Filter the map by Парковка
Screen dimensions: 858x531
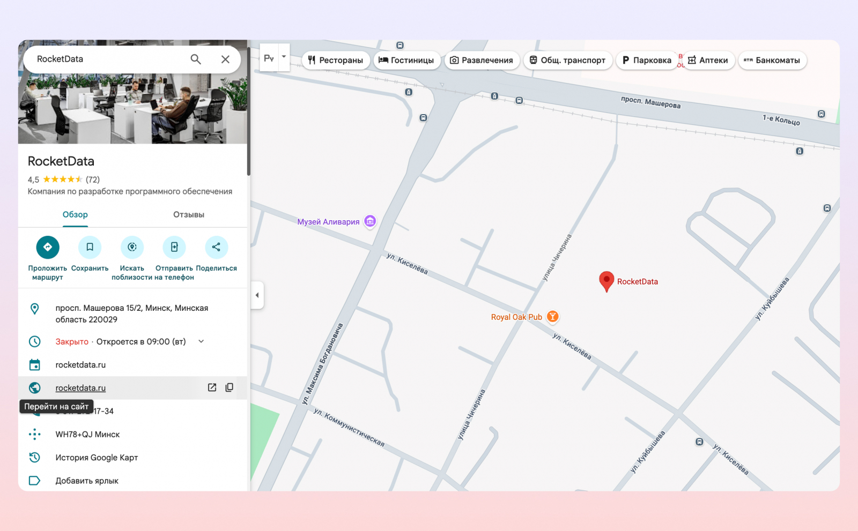point(647,61)
